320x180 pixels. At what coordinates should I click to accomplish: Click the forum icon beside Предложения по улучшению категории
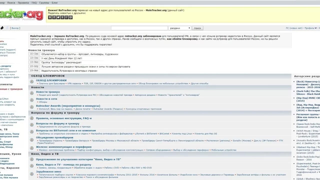32,159
